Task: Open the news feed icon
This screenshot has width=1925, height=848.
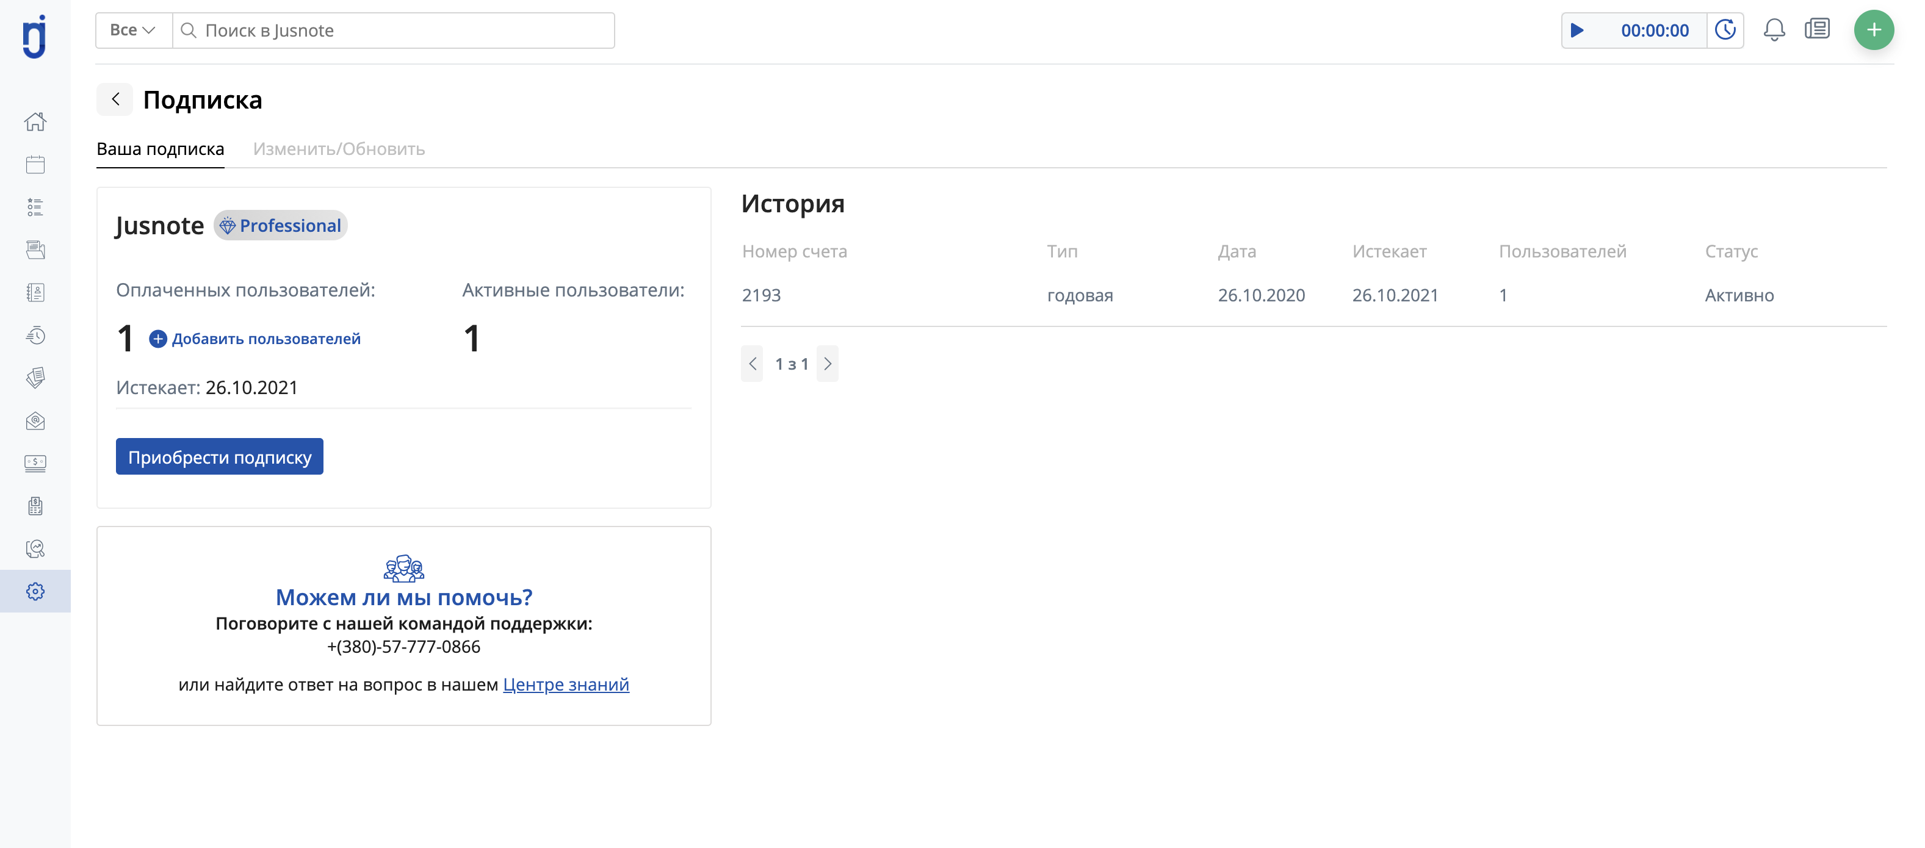Action: (x=1818, y=29)
